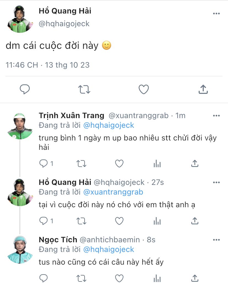
Task: Retweet Trịnh Xuân Trang's reply
Action: coord(81,164)
